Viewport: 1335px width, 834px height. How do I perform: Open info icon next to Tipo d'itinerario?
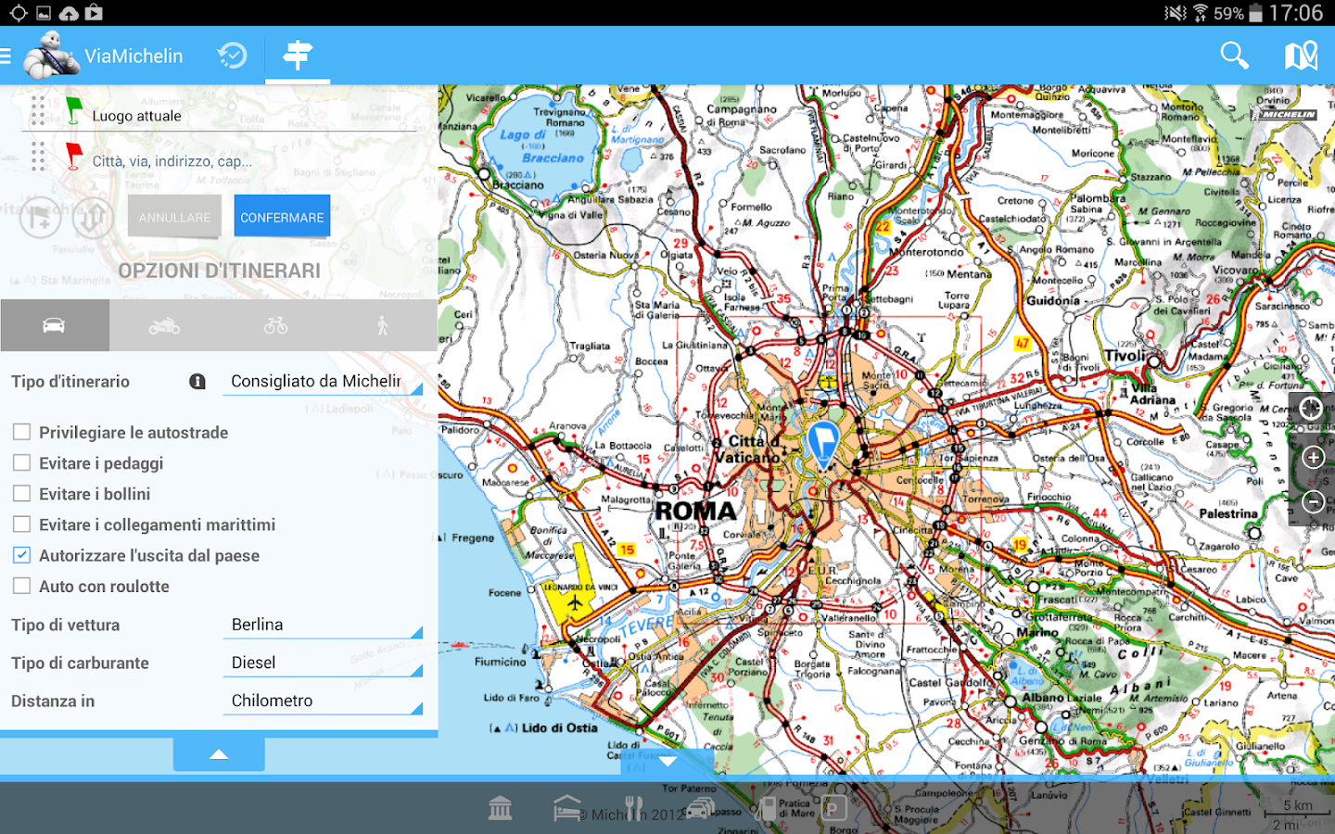pyautogui.click(x=197, y=382)
